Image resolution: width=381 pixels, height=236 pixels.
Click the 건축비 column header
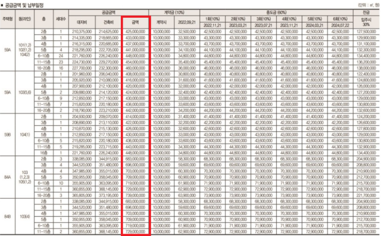[108, 22]
